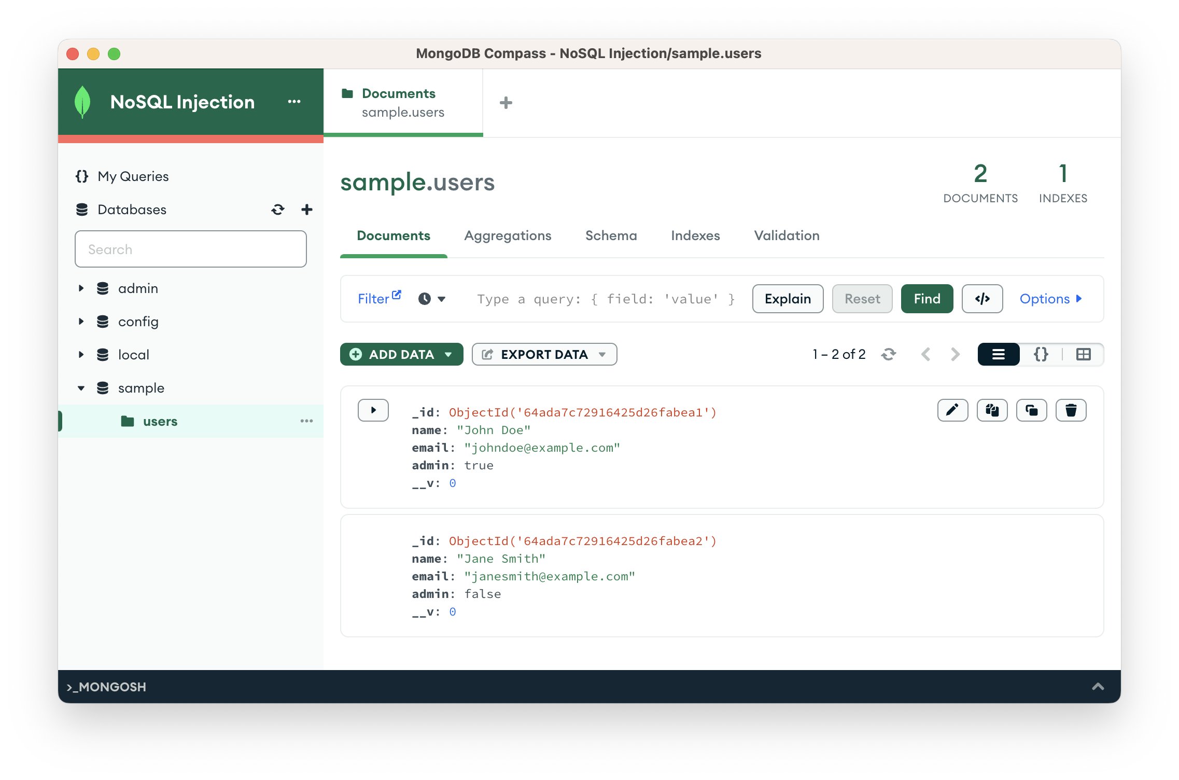Switch to the Aggregations tab
This screenshot has height=780, width=1179.
pos(507,235)
